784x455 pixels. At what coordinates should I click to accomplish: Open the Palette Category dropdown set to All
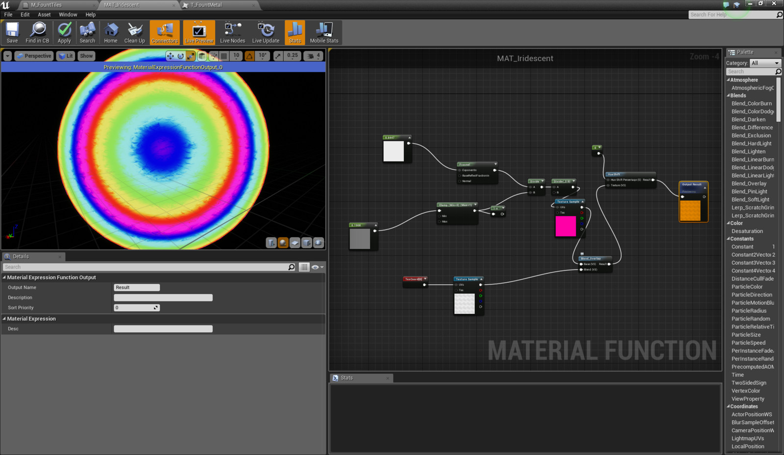click(x=765, y=63)
